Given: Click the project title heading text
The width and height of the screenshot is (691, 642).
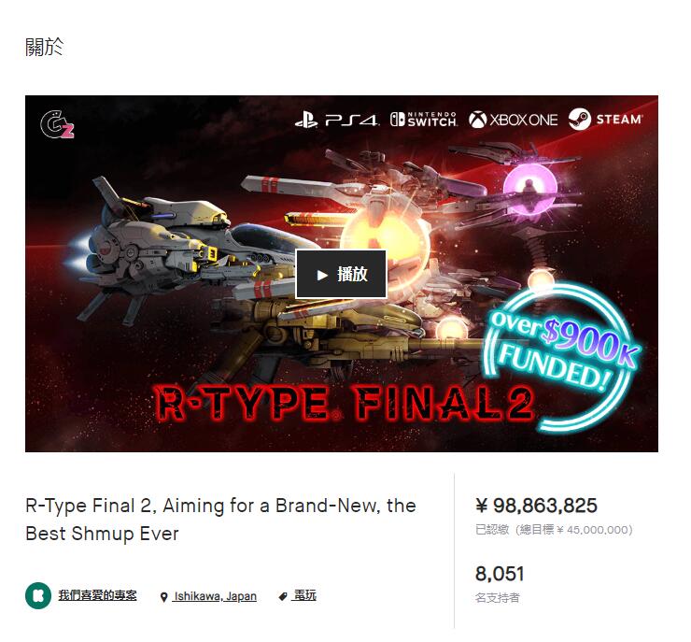Looking at the screenshot, I should pos(220,520).
